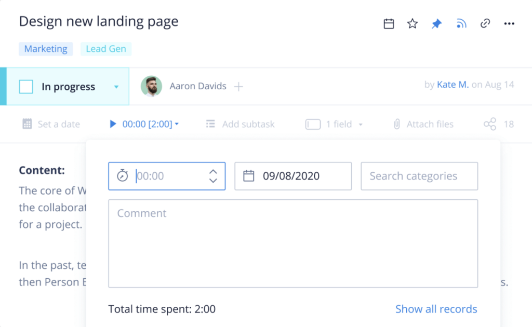Check the task completion checkbox
532x327 pixels.
tap(25, 86)
